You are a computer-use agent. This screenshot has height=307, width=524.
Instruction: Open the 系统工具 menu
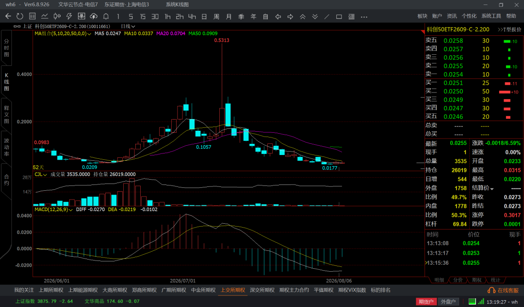(x=491, y=16)
